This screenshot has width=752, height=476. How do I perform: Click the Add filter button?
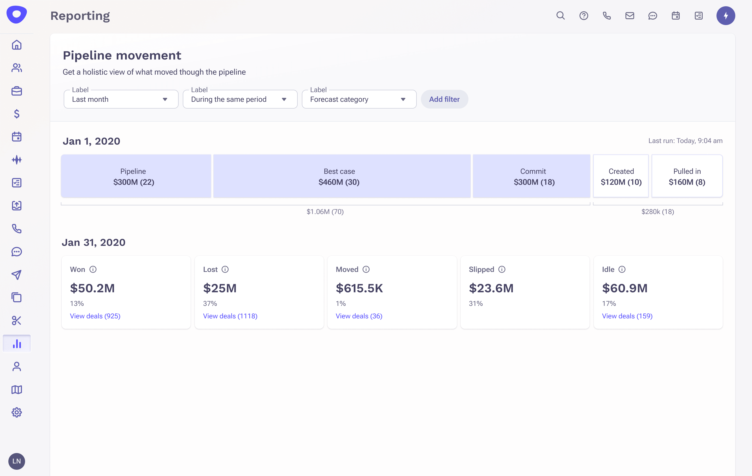tap(444, 99)
